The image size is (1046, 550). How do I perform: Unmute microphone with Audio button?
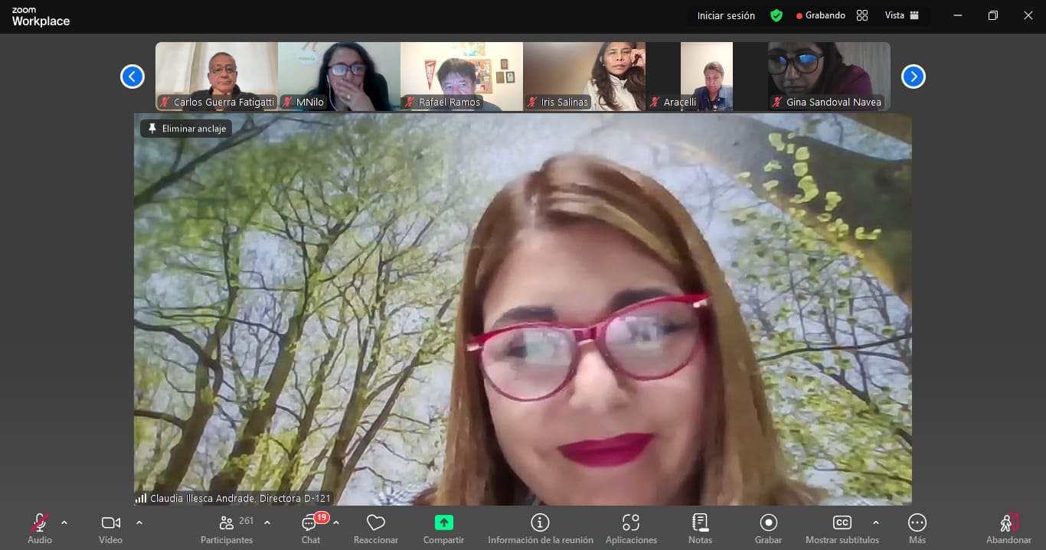tap(40, 528)
